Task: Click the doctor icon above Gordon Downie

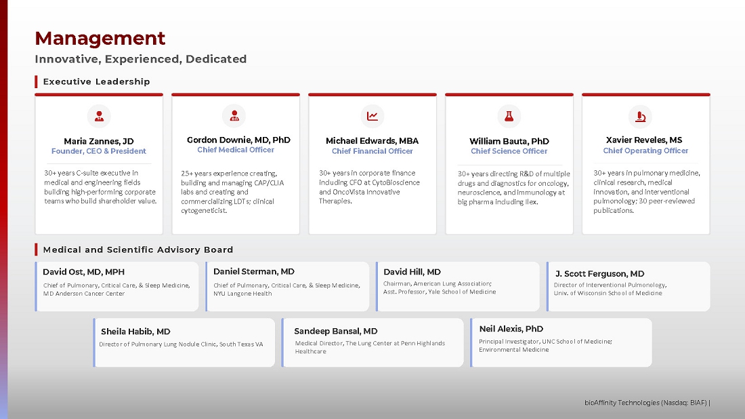Action: [234, 116]
